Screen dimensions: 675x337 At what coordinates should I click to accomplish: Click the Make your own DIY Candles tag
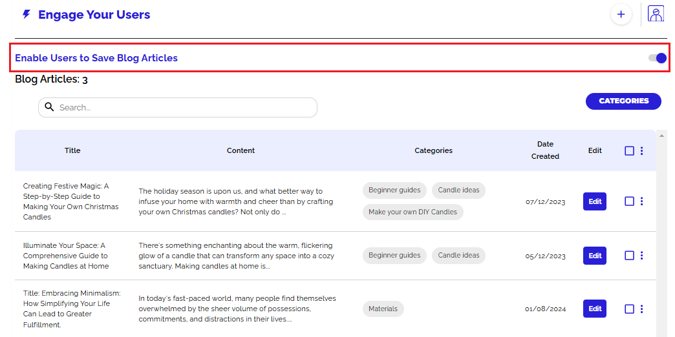tap(412, 212)
